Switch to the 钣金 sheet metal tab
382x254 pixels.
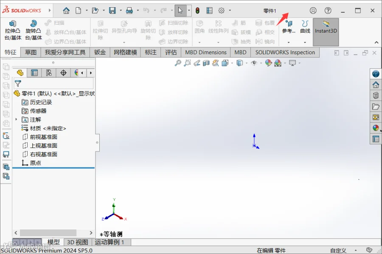point(100,52)
